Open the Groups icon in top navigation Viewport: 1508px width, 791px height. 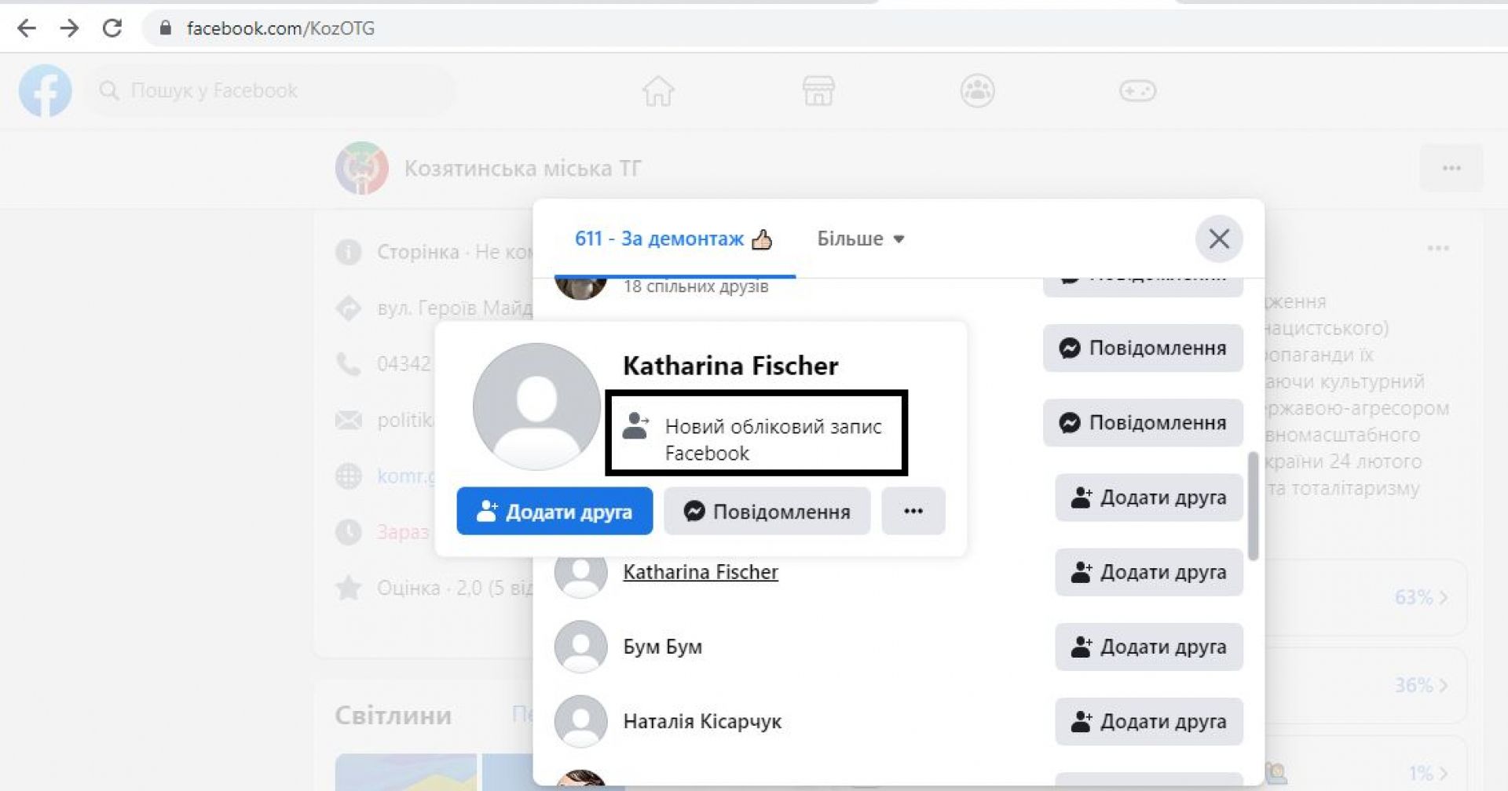pos(977,91)
